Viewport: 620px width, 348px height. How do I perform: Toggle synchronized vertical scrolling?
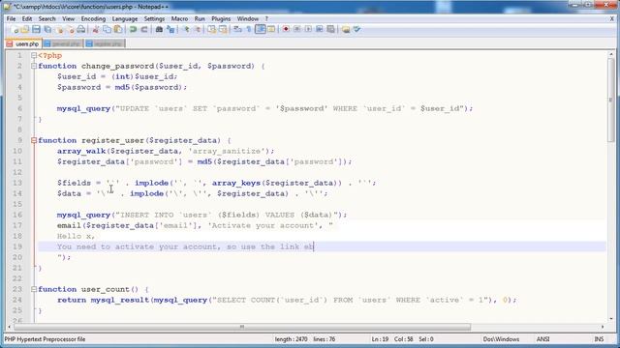click(x=211, y=30)
